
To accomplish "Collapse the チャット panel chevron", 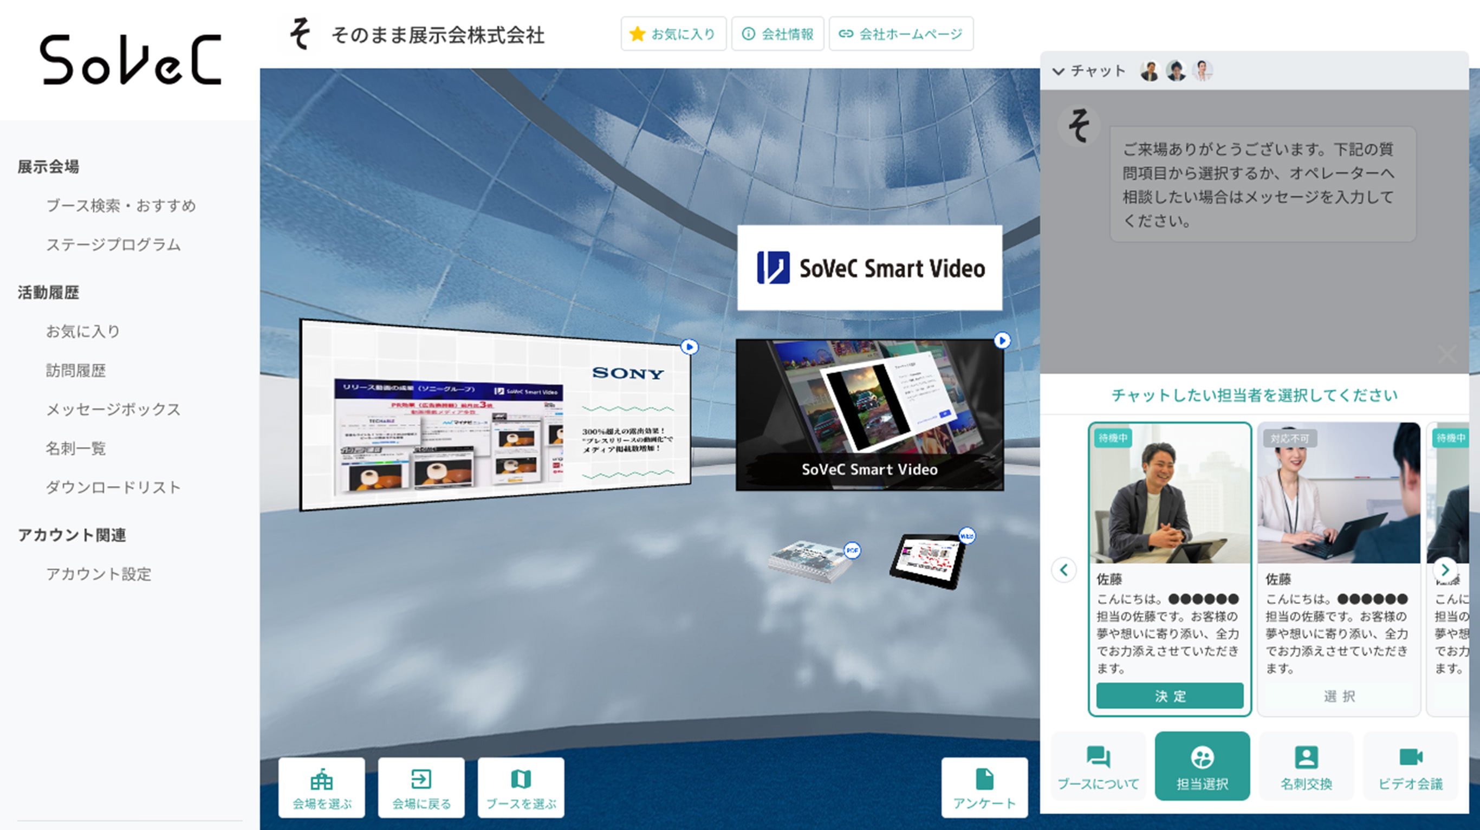I will tap(1059, 71).
